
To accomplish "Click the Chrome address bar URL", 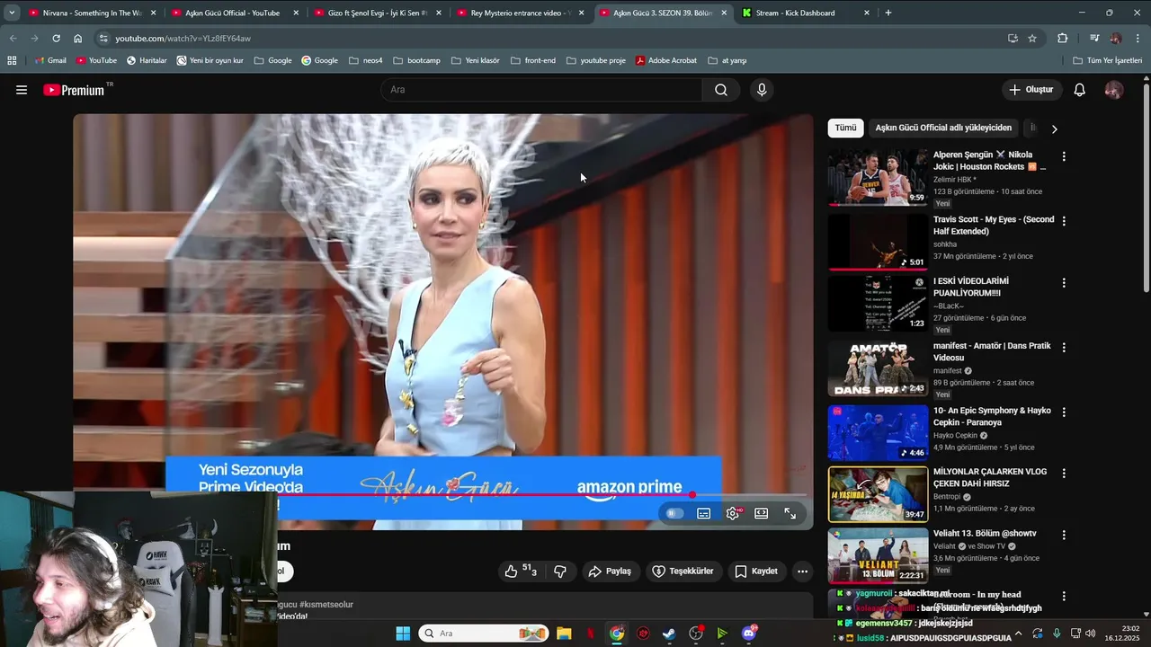I will pyautogui.click(x=183, y=39).
